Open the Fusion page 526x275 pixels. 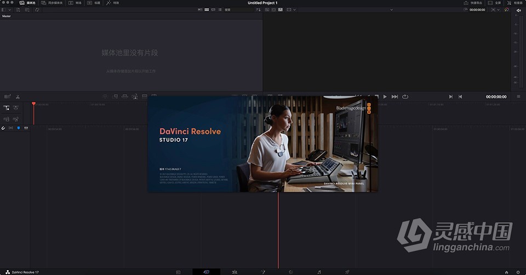click(x=262, y=272)
